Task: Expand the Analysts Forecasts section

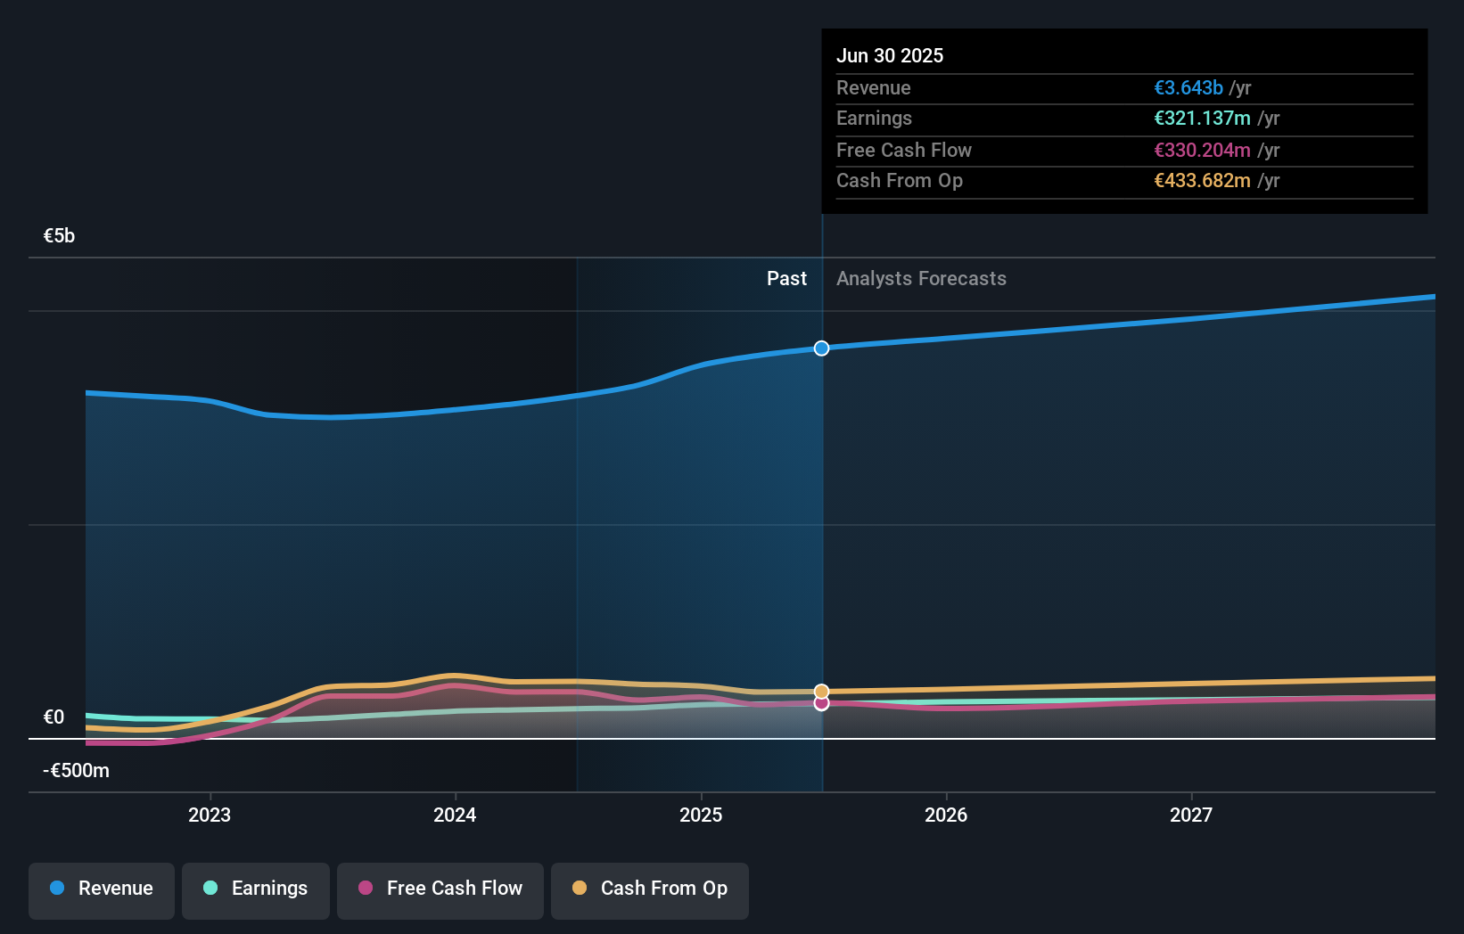Action: 921,278
